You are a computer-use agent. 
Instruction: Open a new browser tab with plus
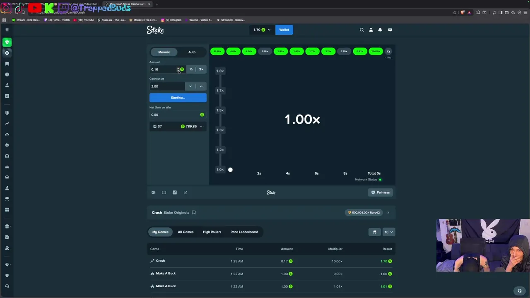(157, 4)
